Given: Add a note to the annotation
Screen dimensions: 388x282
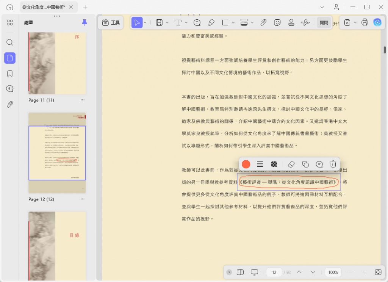Looking at the screenshot, I should (x=319, y=164).
